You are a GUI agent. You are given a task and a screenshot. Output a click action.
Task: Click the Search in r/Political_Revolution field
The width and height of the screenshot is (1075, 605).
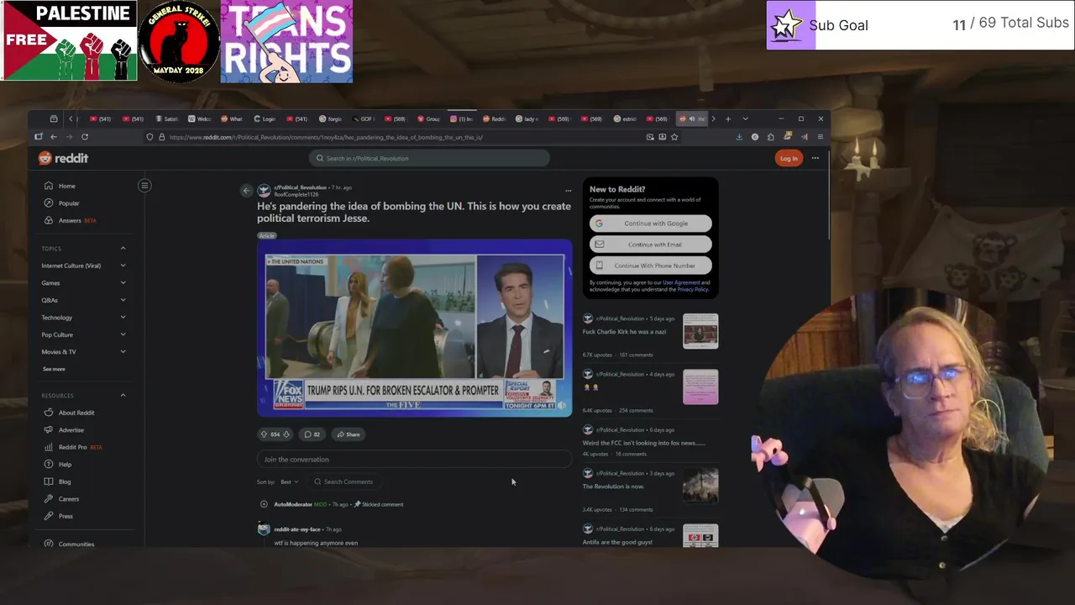tap(429, 158)
